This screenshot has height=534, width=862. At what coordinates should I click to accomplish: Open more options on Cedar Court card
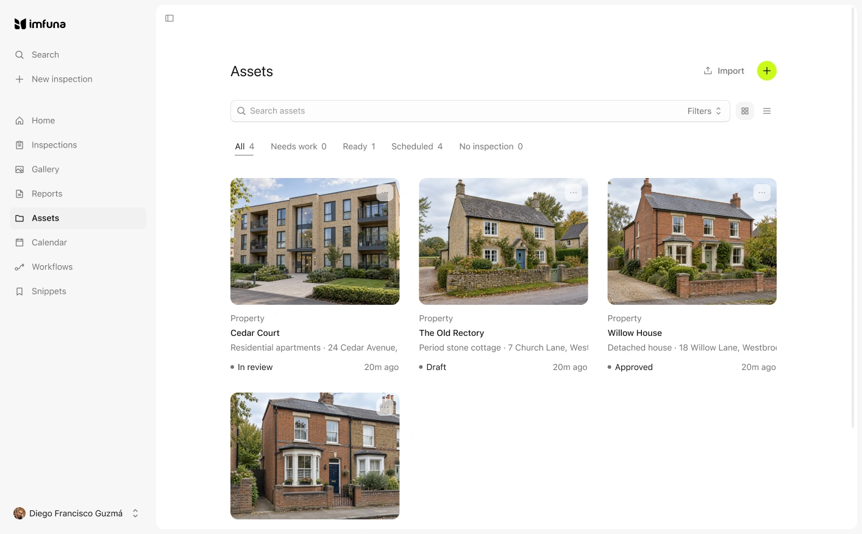tap(385, 193)
